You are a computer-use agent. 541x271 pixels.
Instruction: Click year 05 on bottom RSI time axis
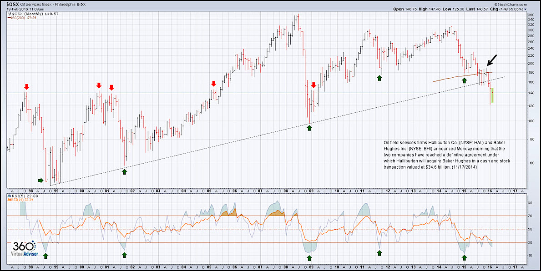click(x=209, y=267)
